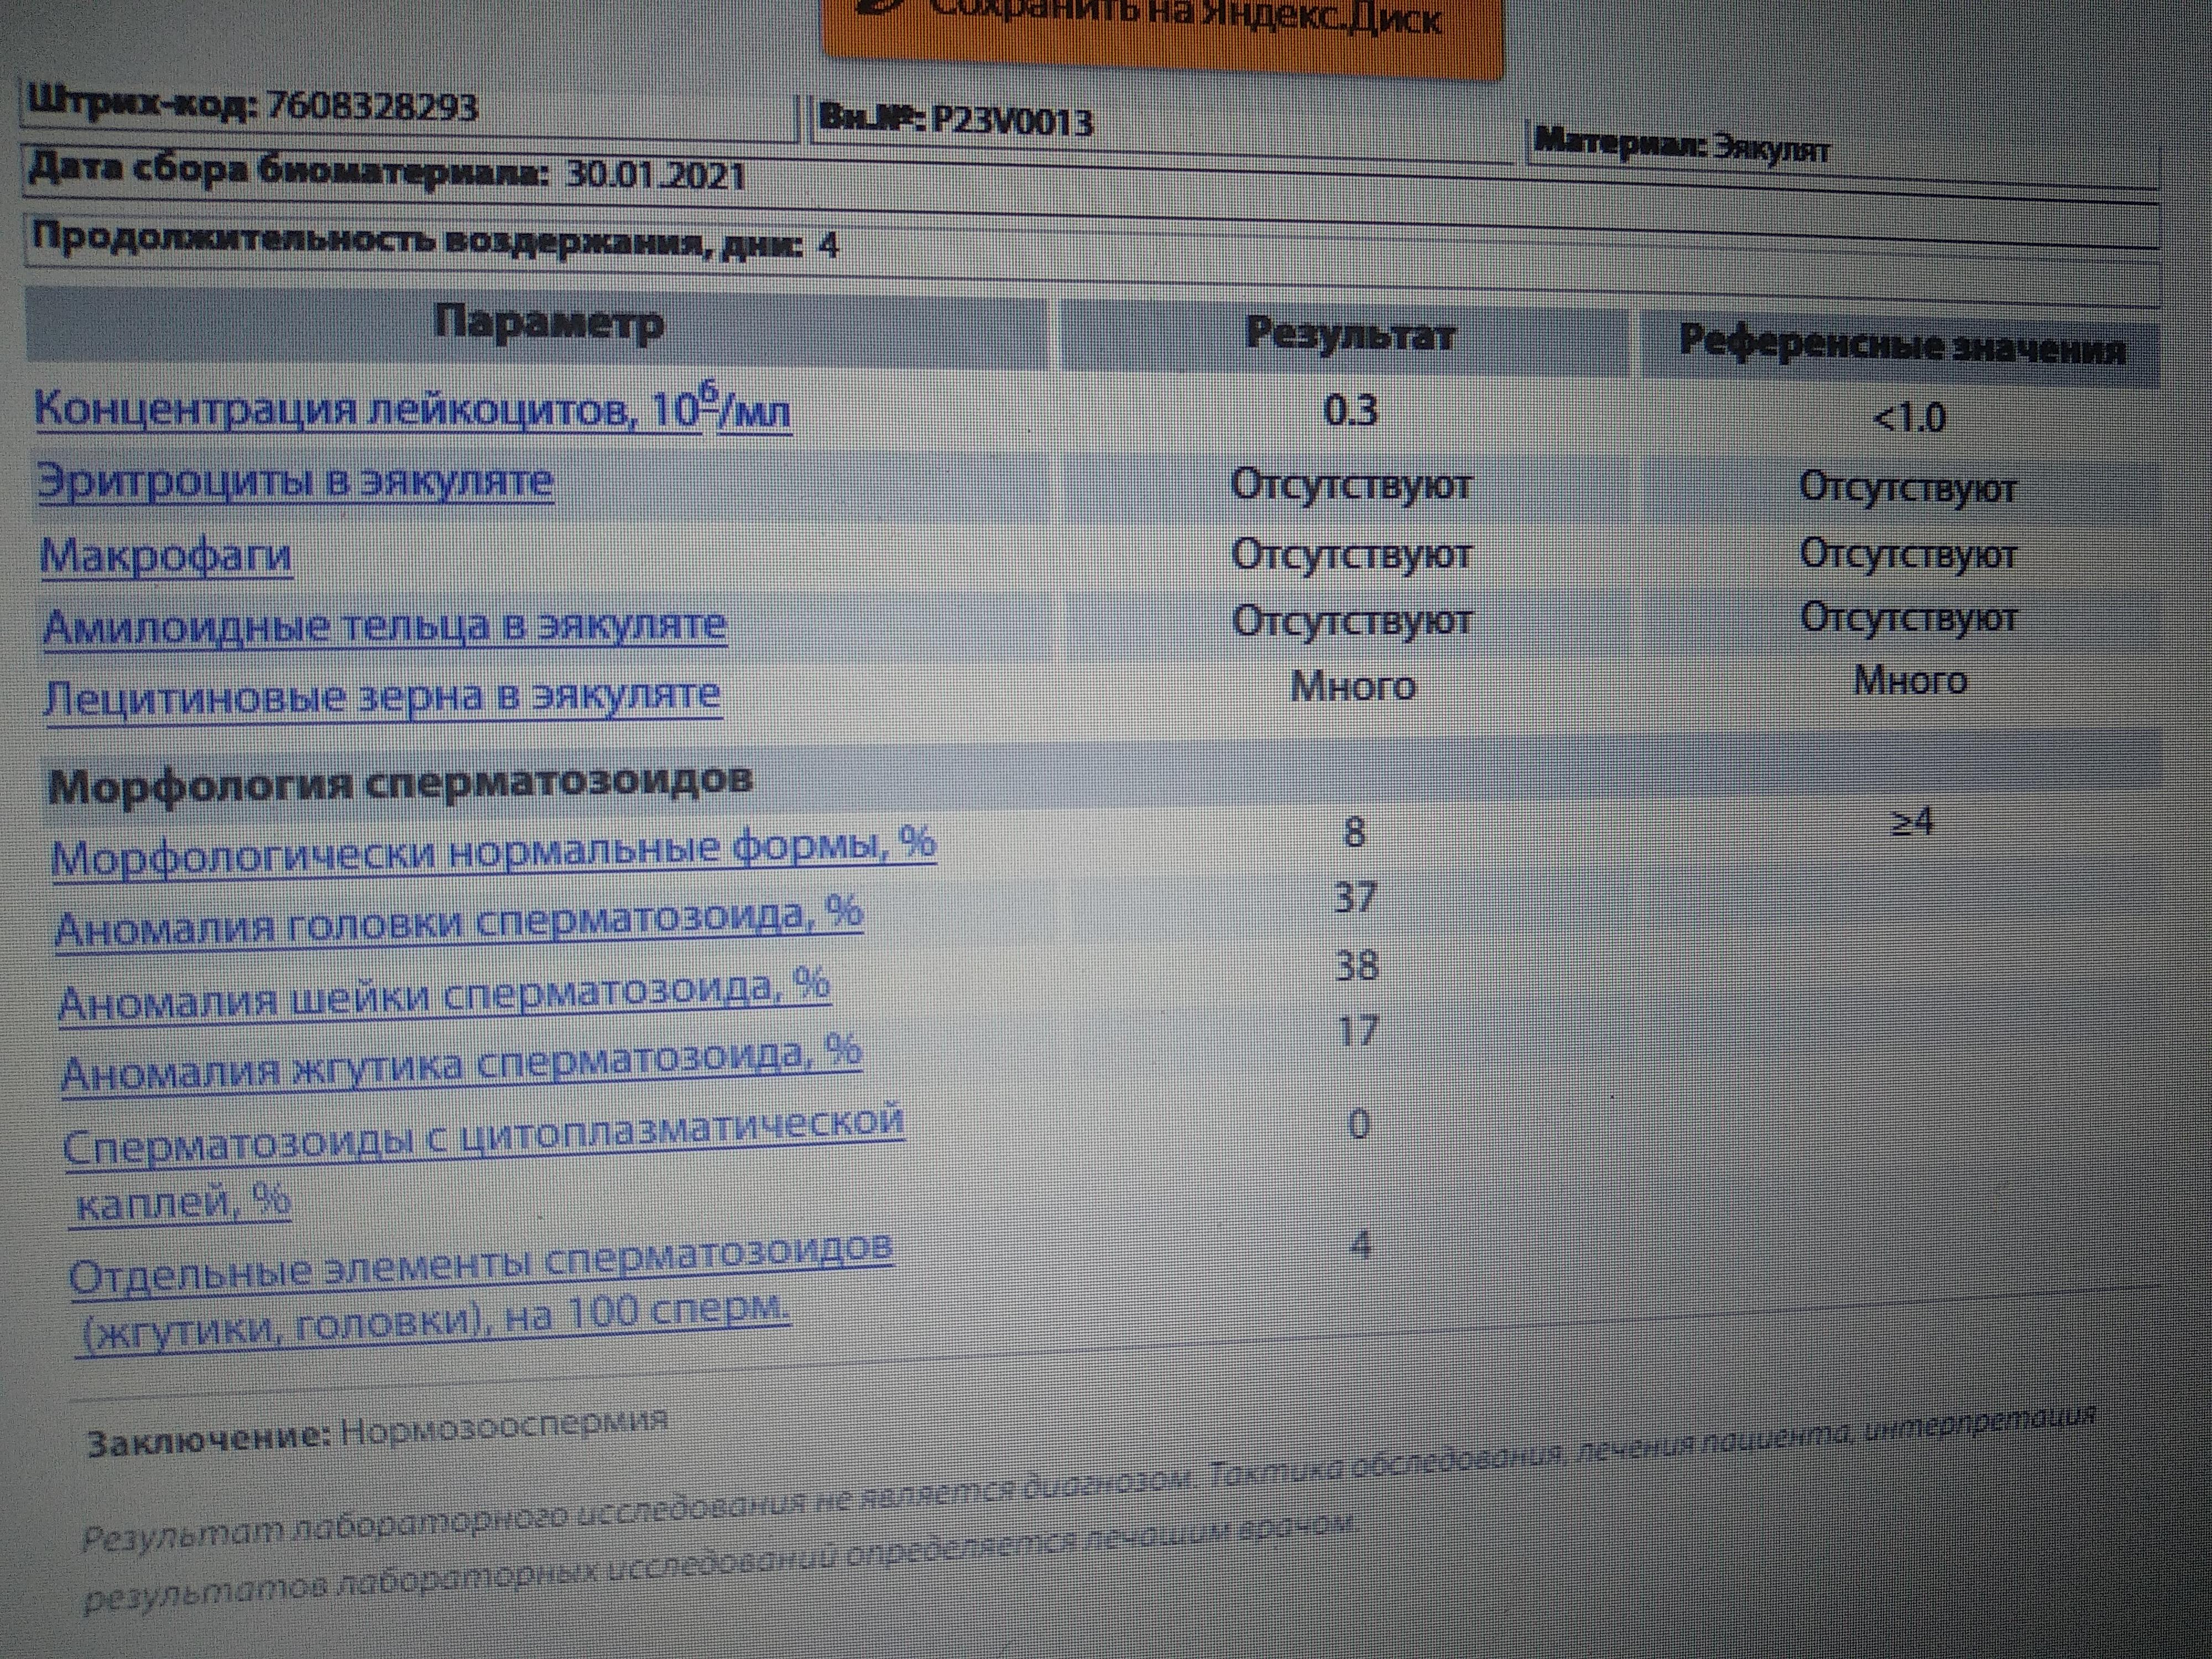Open Лецитиновые зерна в эякуляте link

point(382,696)
